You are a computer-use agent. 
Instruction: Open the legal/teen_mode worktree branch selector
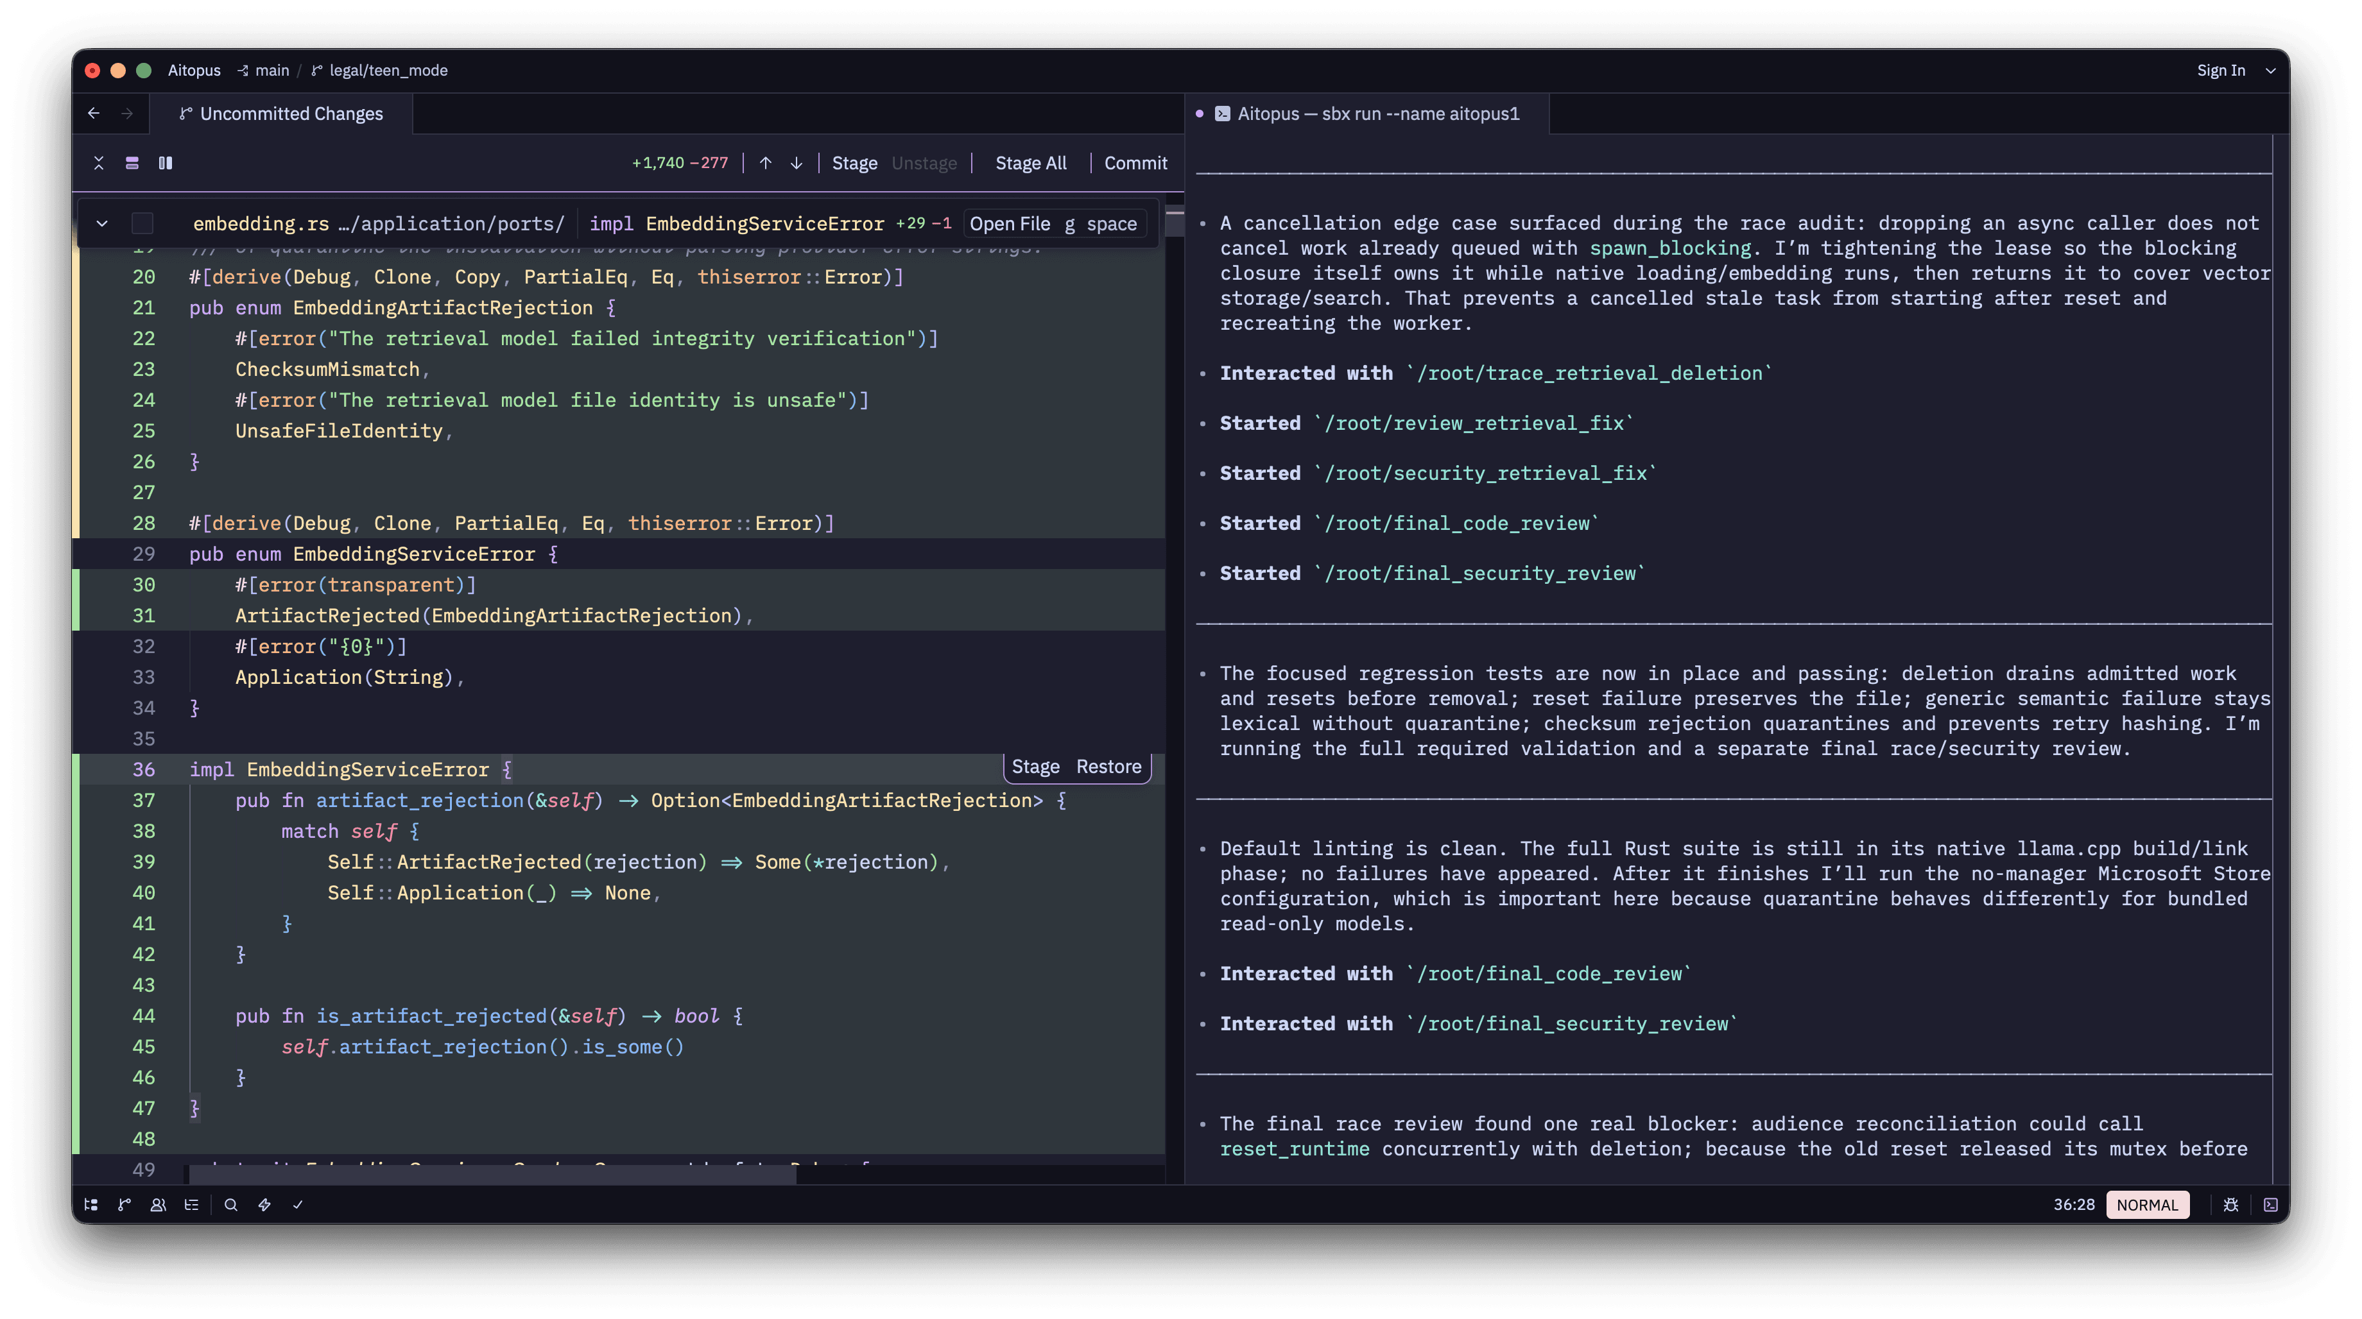[379, 71]
